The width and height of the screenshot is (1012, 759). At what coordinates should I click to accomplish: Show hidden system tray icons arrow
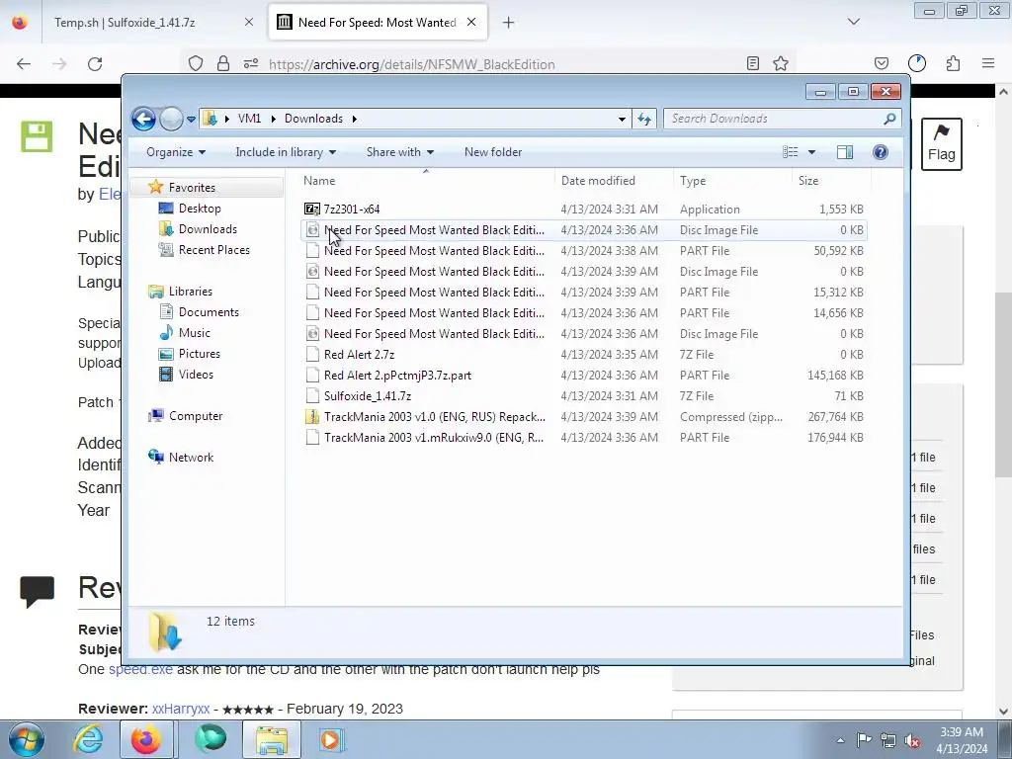tap(840, 740)
